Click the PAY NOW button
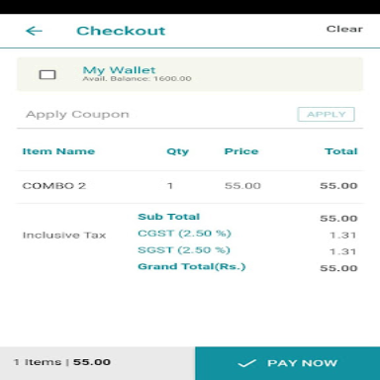 (287, 363)
